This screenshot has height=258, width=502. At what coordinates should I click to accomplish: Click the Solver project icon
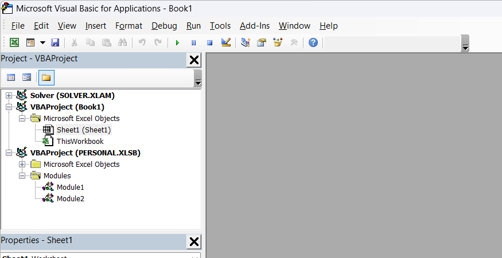tap(22, 95)
